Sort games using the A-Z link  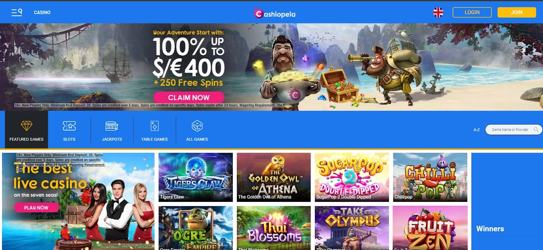(x=476, y=130)
